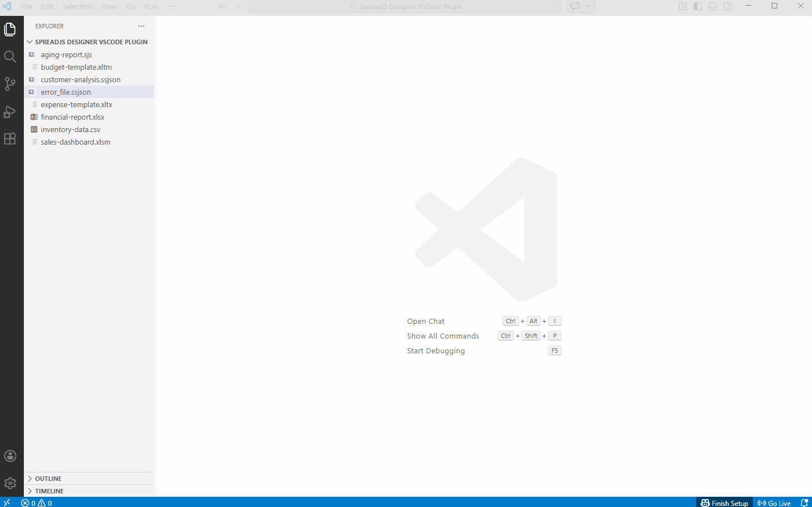
Task: Expand the TIMELINE section
Action: click(x=89, y=491)
